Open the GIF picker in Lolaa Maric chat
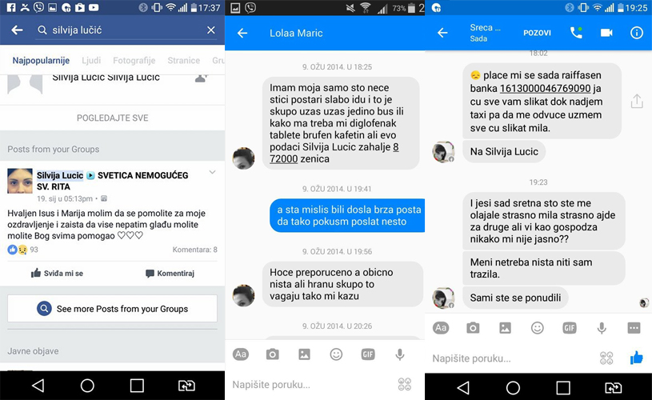This screenshot has height=400, width=652. pyautogui.click(x=367, y=354)
